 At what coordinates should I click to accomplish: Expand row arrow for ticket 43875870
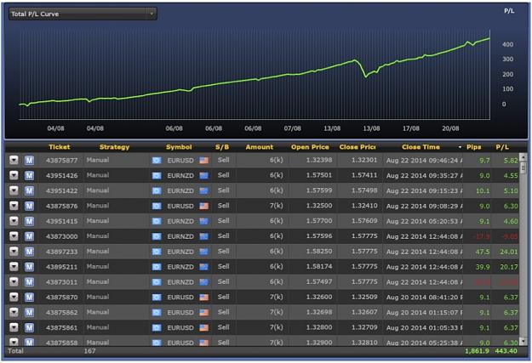[14, 298]
